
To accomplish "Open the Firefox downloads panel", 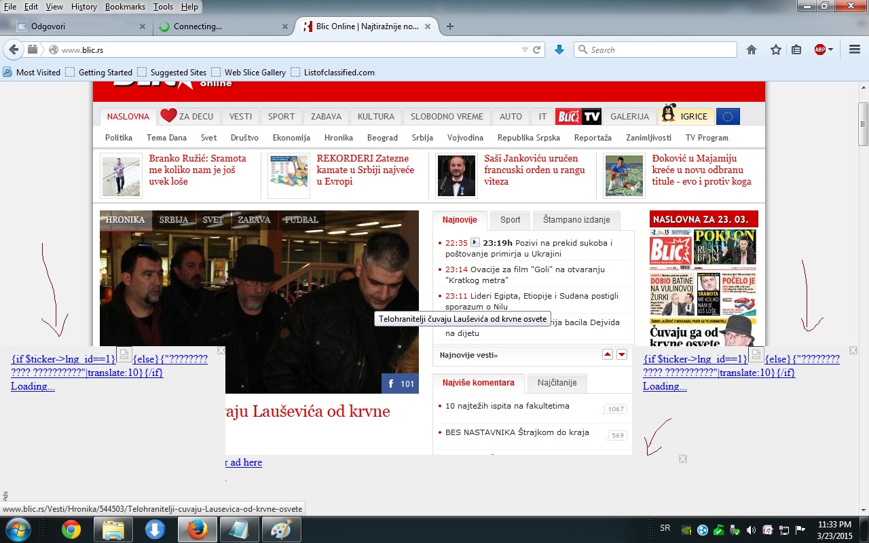I will pos(559,50).
